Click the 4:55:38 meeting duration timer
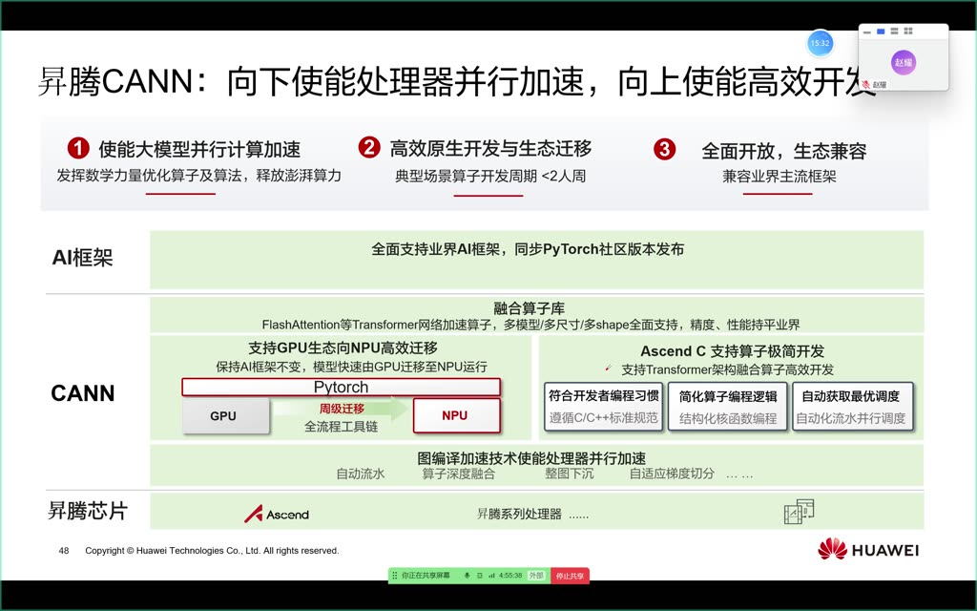The image size is (977, 611). pos(510,576)
